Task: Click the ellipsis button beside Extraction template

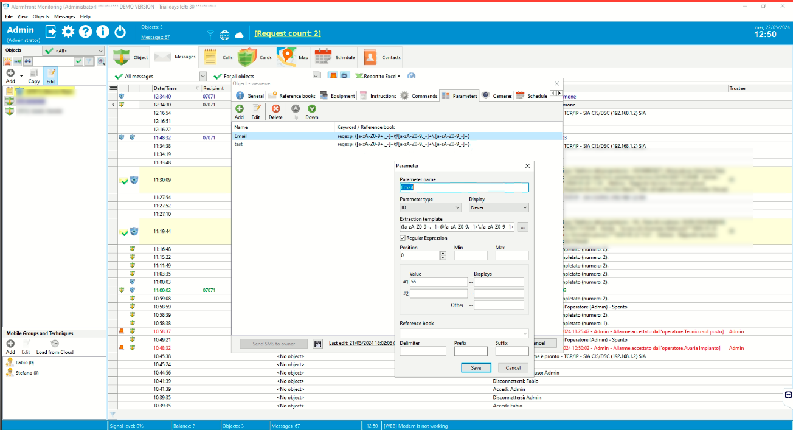Action: pos(523,227)
